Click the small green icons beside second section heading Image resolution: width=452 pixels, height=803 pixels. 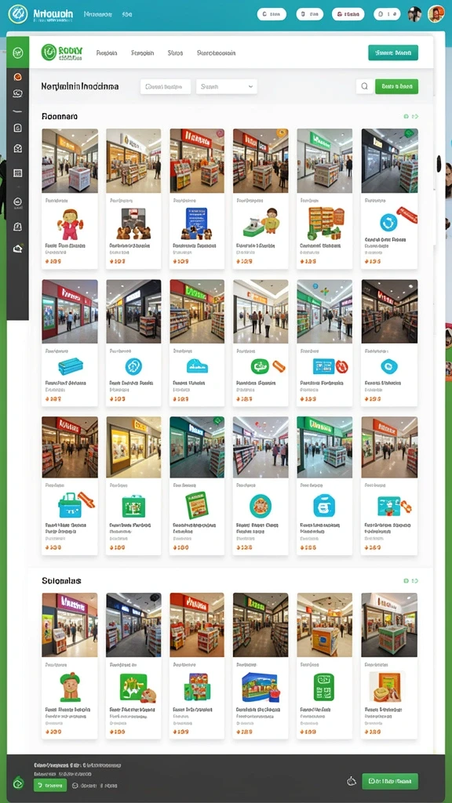(411, 581)
